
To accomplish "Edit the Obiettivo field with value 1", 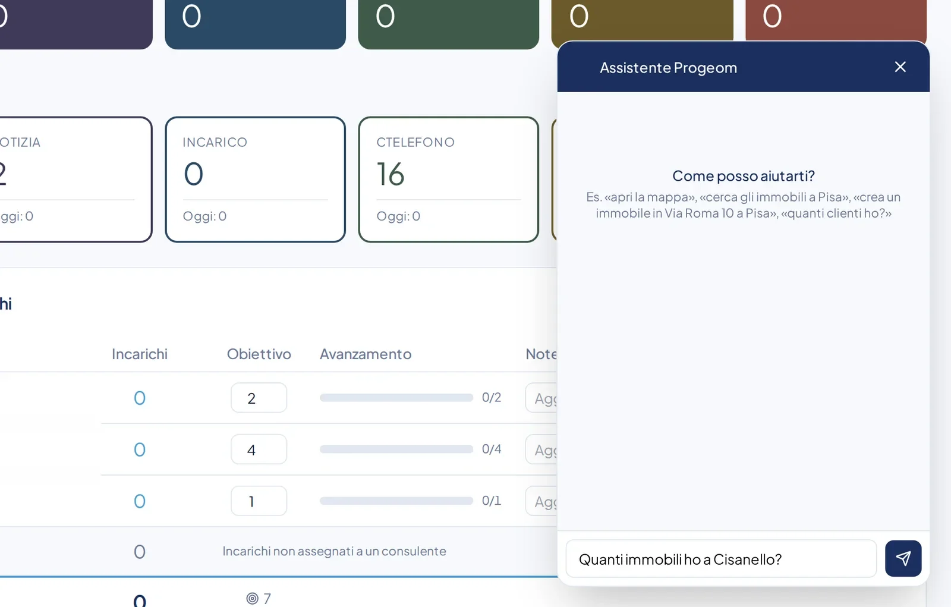I will coord(259,501).
